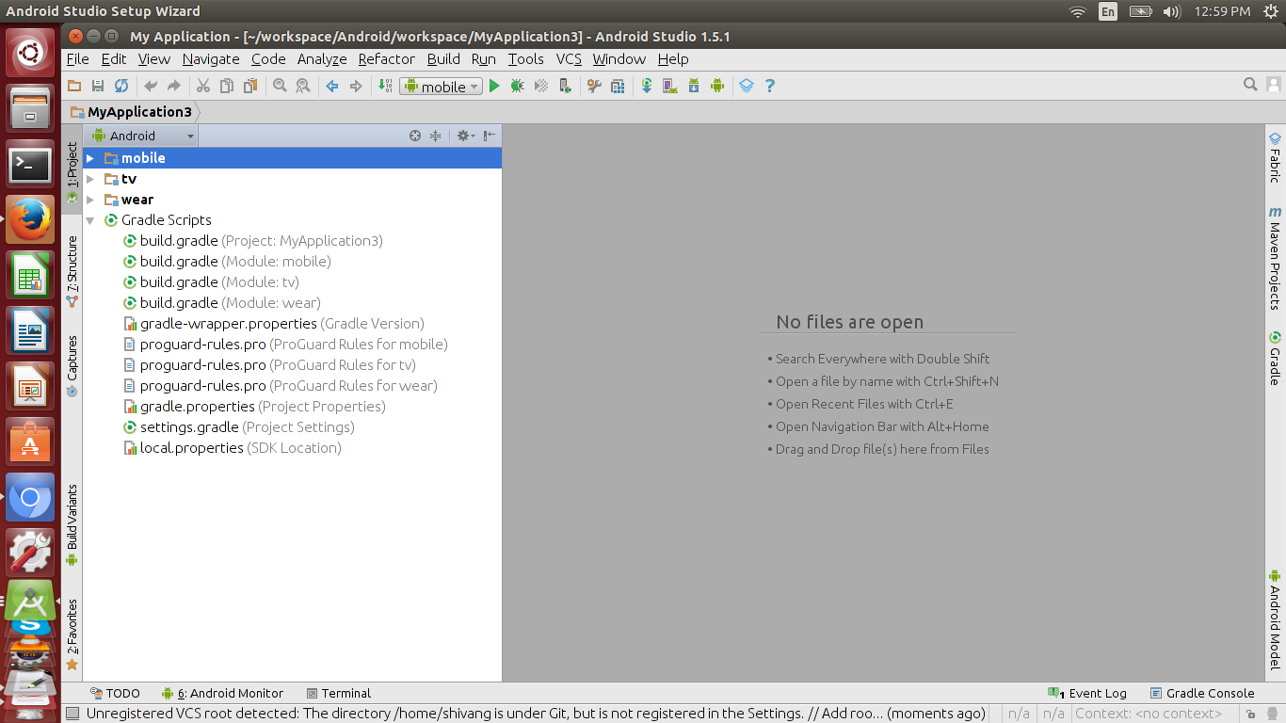Click the Replace magnifier icon
This screenshot has height=723, width=1286.
[302, 86]
